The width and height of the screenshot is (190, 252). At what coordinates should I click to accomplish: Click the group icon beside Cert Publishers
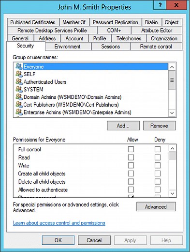[x=19, y=104]
